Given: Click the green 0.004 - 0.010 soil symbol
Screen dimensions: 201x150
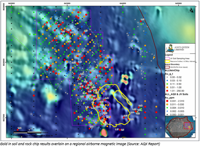Looking at the screenshot, I should (x=167, y=108).
